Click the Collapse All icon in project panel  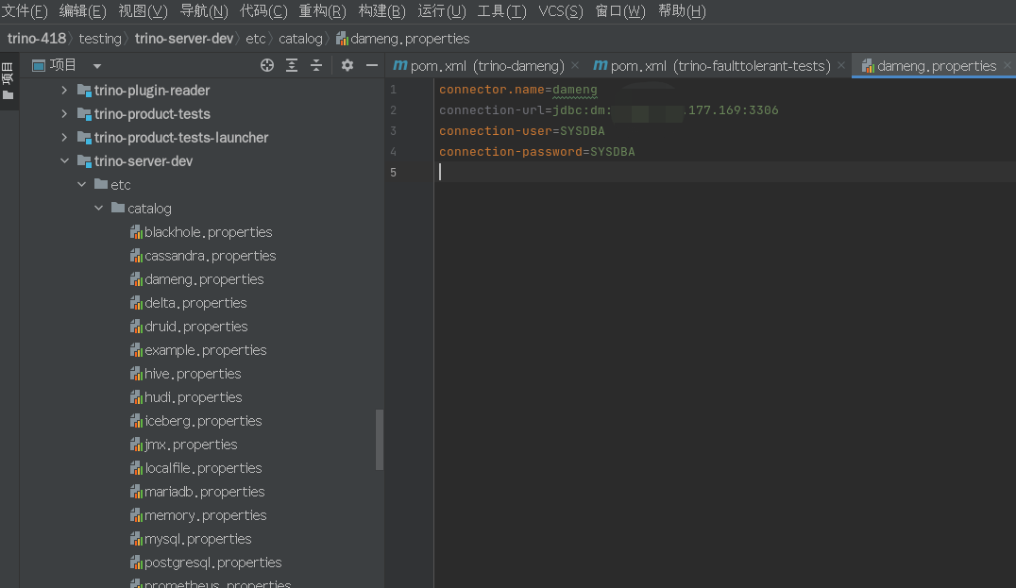pyautogui.click(x=316, y=65)
